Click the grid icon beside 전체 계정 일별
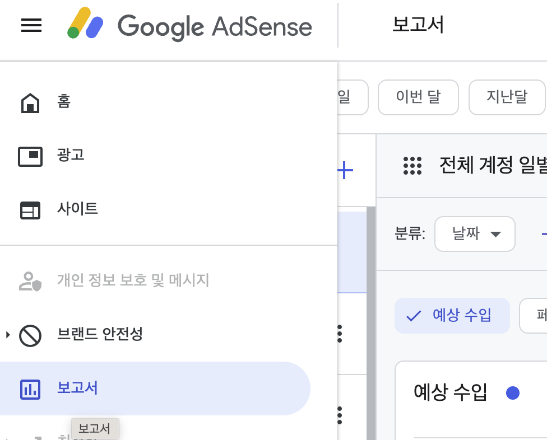Image resolution: width=547 pixels, height=440 pixels. (x=413, y=166)
